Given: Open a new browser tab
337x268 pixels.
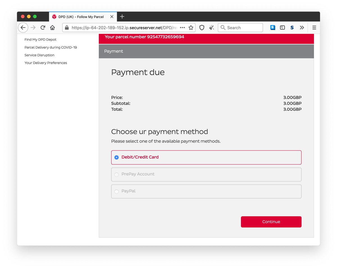Looking at the screenshot, I should coord(122,17).
